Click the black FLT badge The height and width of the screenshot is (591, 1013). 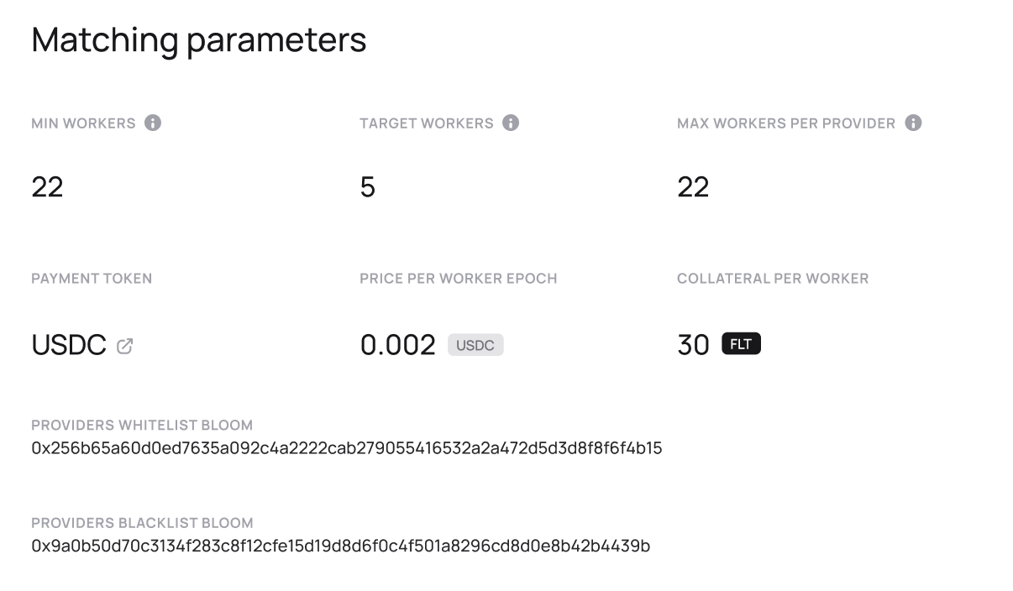(x=741, y=344)
